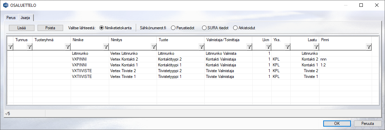The image size is (385, 130).
Task: Open filter icon in Tuoteryhmä column
Action: [x=68, y=47]
